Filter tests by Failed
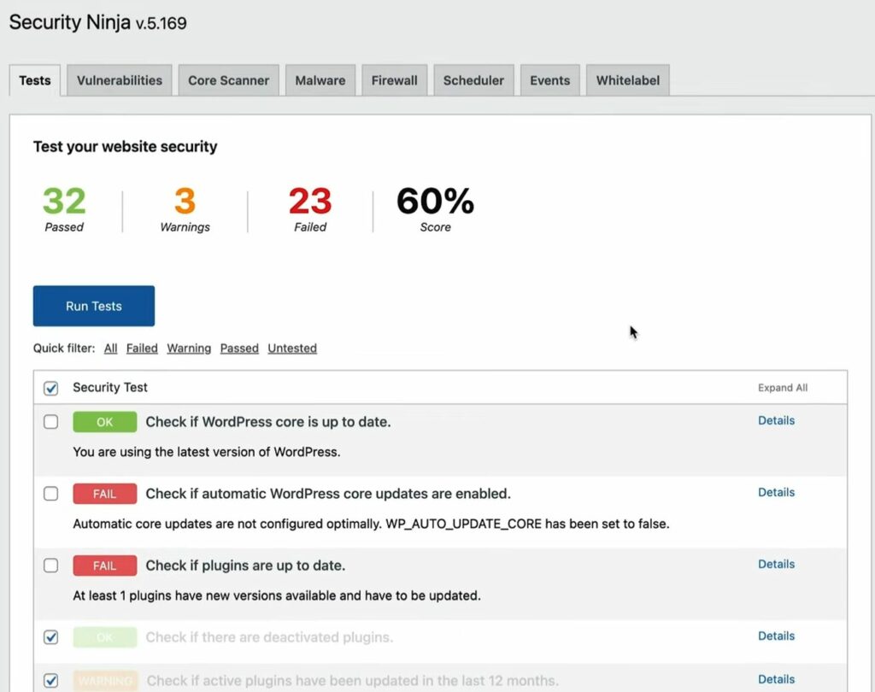This screenshot has height=692, width=875. pos(142,349)
